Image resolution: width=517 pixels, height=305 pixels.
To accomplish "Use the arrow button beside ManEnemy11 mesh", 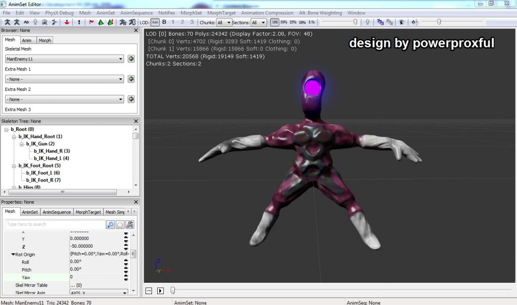I will 131,59.
